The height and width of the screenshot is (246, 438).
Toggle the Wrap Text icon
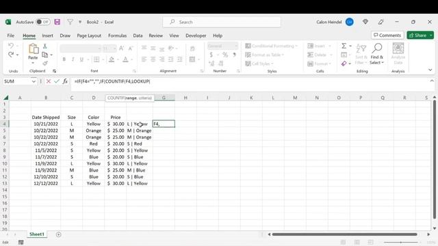pos(192,49)
